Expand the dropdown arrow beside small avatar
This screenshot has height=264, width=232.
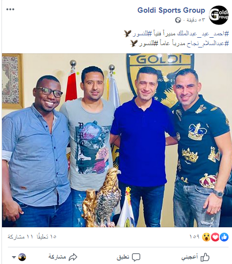(14, 257)
